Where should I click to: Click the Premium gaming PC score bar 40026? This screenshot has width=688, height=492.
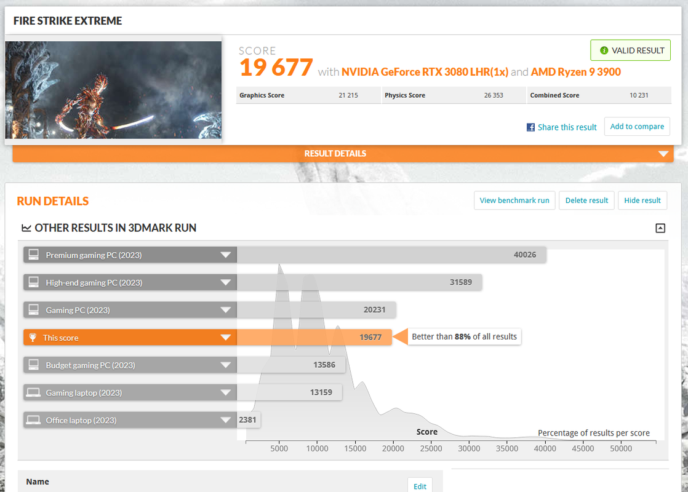point(391,255)
